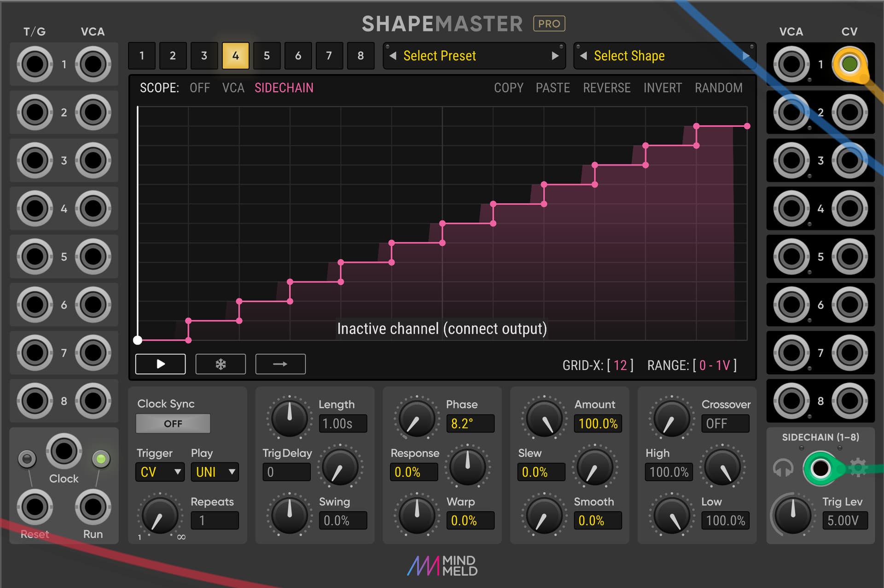Click the MindMeld logo
Screen dimensions: 884x588
(x=442, y=566)
